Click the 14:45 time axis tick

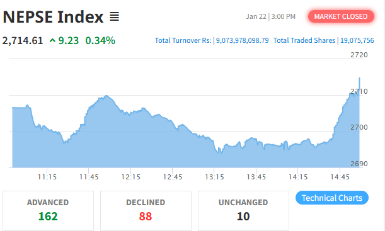coord(340,177)
